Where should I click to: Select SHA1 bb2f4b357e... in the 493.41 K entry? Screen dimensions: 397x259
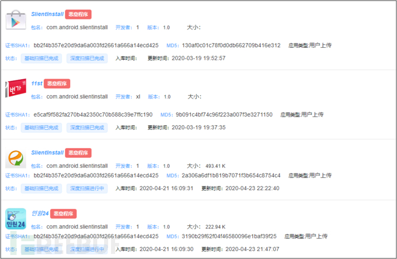click(x=96, y=175)
